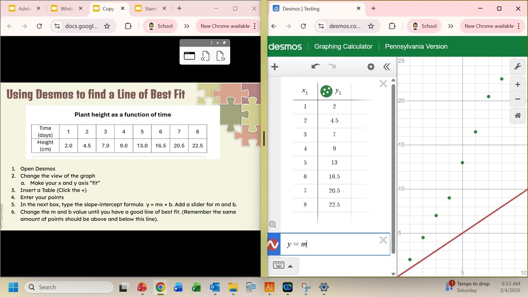Click Pennsylvania Version label
Screen dimensions: 528x297
(x=416, y=47)
